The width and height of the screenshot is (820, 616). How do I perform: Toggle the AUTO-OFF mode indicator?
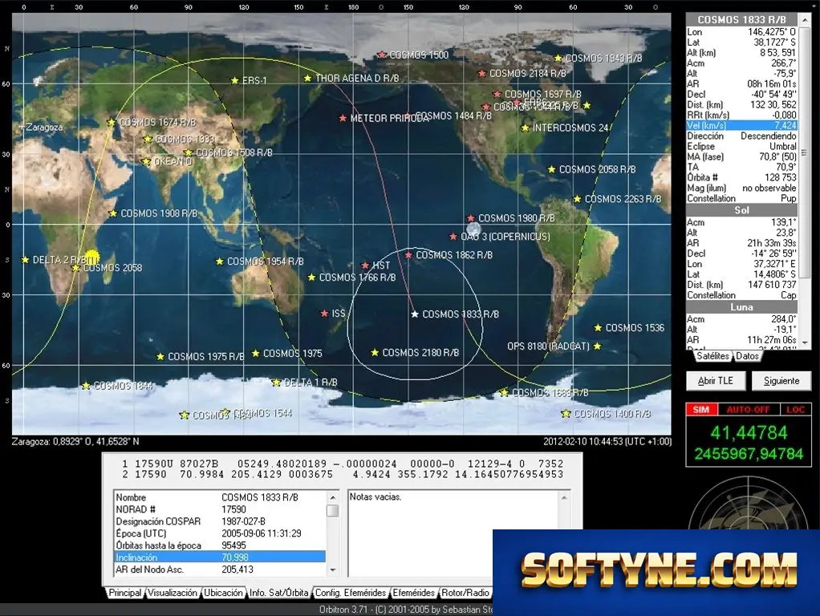coord(749,409)
